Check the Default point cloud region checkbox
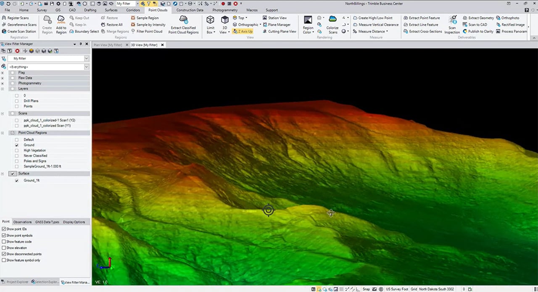This screenshot has height=292, width=538. pyautogui.click(x=17, y=139)
